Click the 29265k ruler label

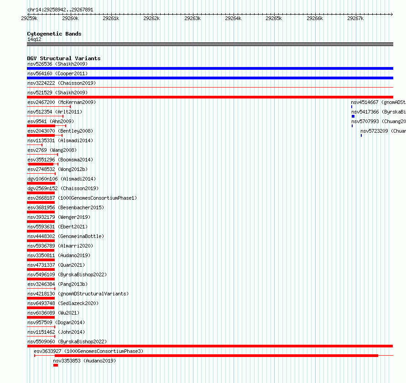tap(274, 18)
